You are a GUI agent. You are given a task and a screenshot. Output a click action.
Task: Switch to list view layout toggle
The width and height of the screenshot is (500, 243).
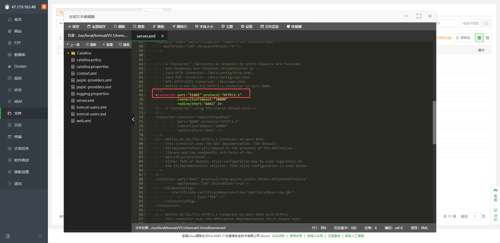pyautogui.click(x=479, y=38)
